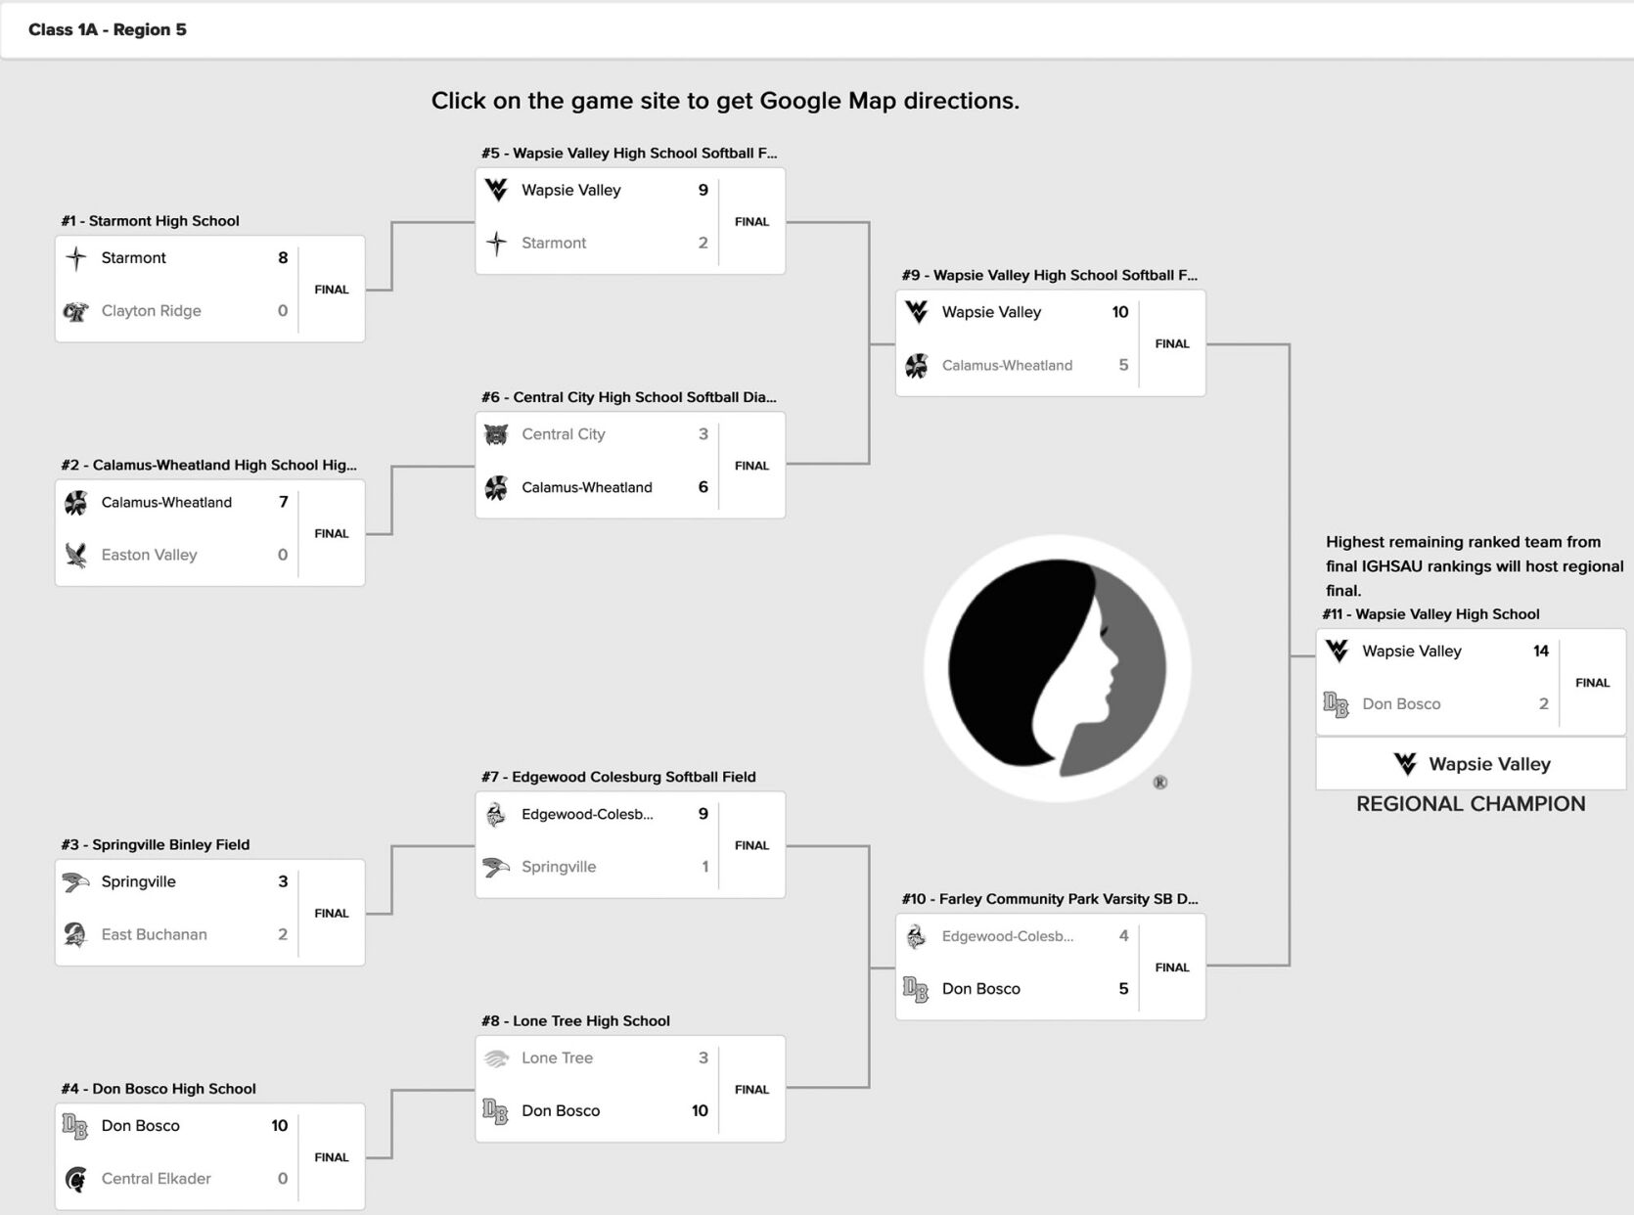
Task: Open directions for Farley Community Park
Action: tap(1049, 899)
